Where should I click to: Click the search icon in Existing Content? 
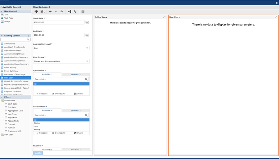[x=28, y=40]
